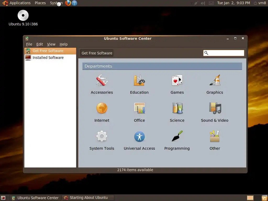This screenshot has height=201, width=268.
Task: Click the 2174 items available status text
Action: click(x=135, y=170)
